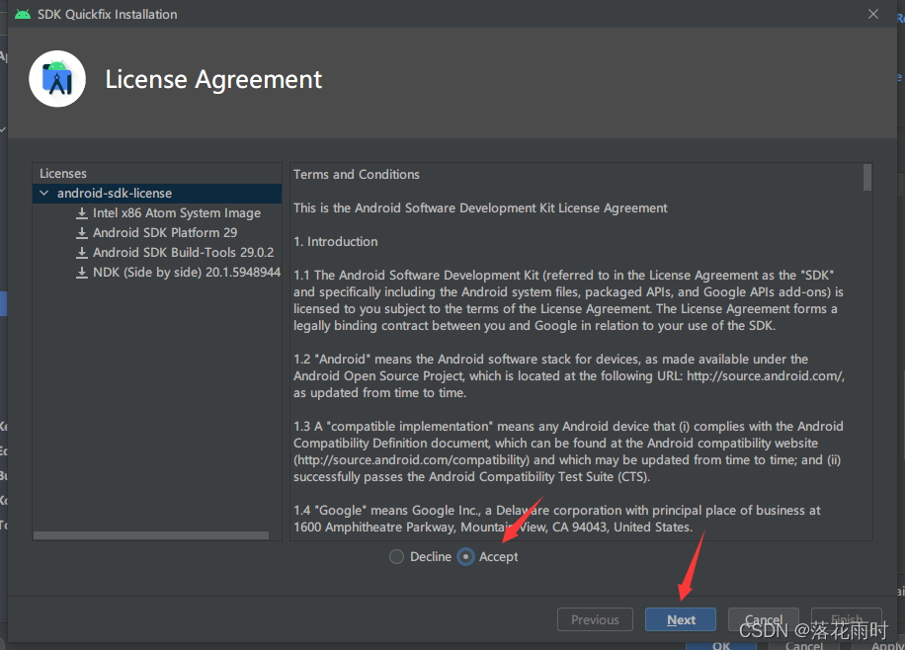Select the Accept radio button

[465, 557]
